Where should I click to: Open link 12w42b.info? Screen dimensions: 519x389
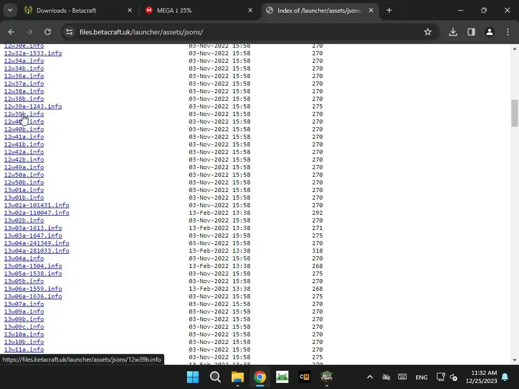coord(24,160)
